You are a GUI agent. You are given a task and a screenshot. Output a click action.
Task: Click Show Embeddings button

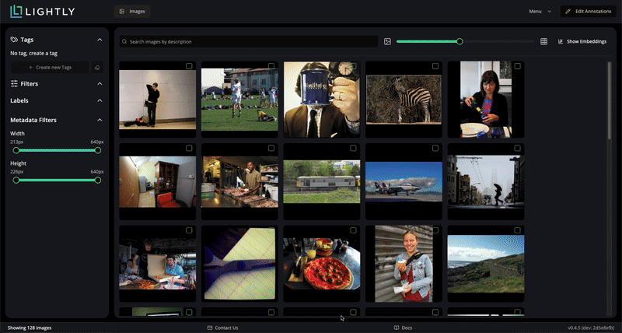582,42
